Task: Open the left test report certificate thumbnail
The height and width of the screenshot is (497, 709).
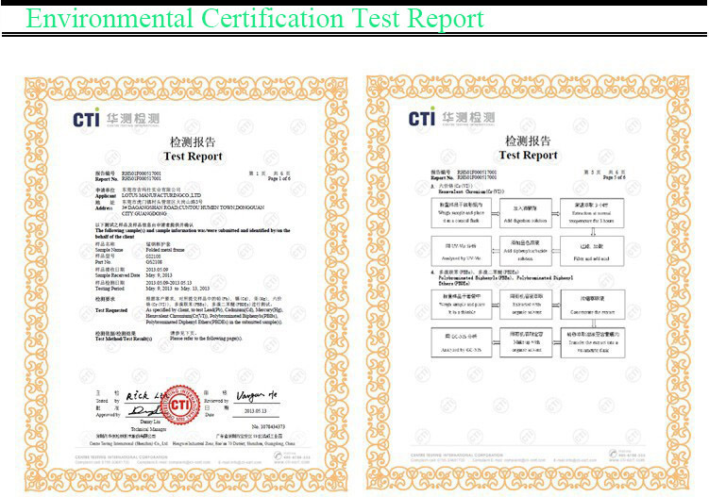Action: [186, 283]
